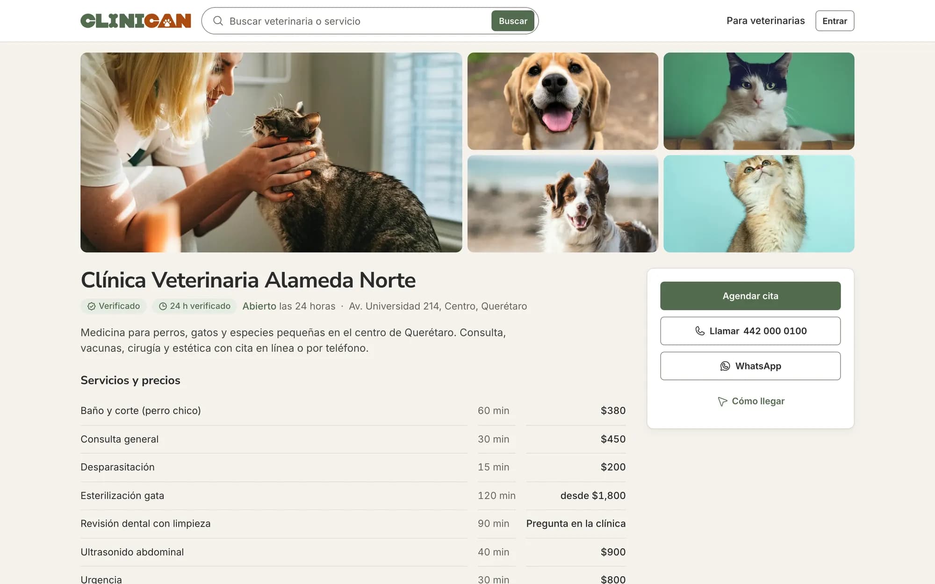Select the Baño y corte (perro chico) service
This screenshot has width=935, height=584.
point(353,411)
